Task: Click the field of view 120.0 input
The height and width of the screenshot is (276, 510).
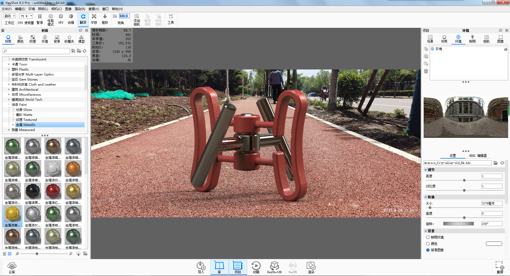Action: [124, 16]
